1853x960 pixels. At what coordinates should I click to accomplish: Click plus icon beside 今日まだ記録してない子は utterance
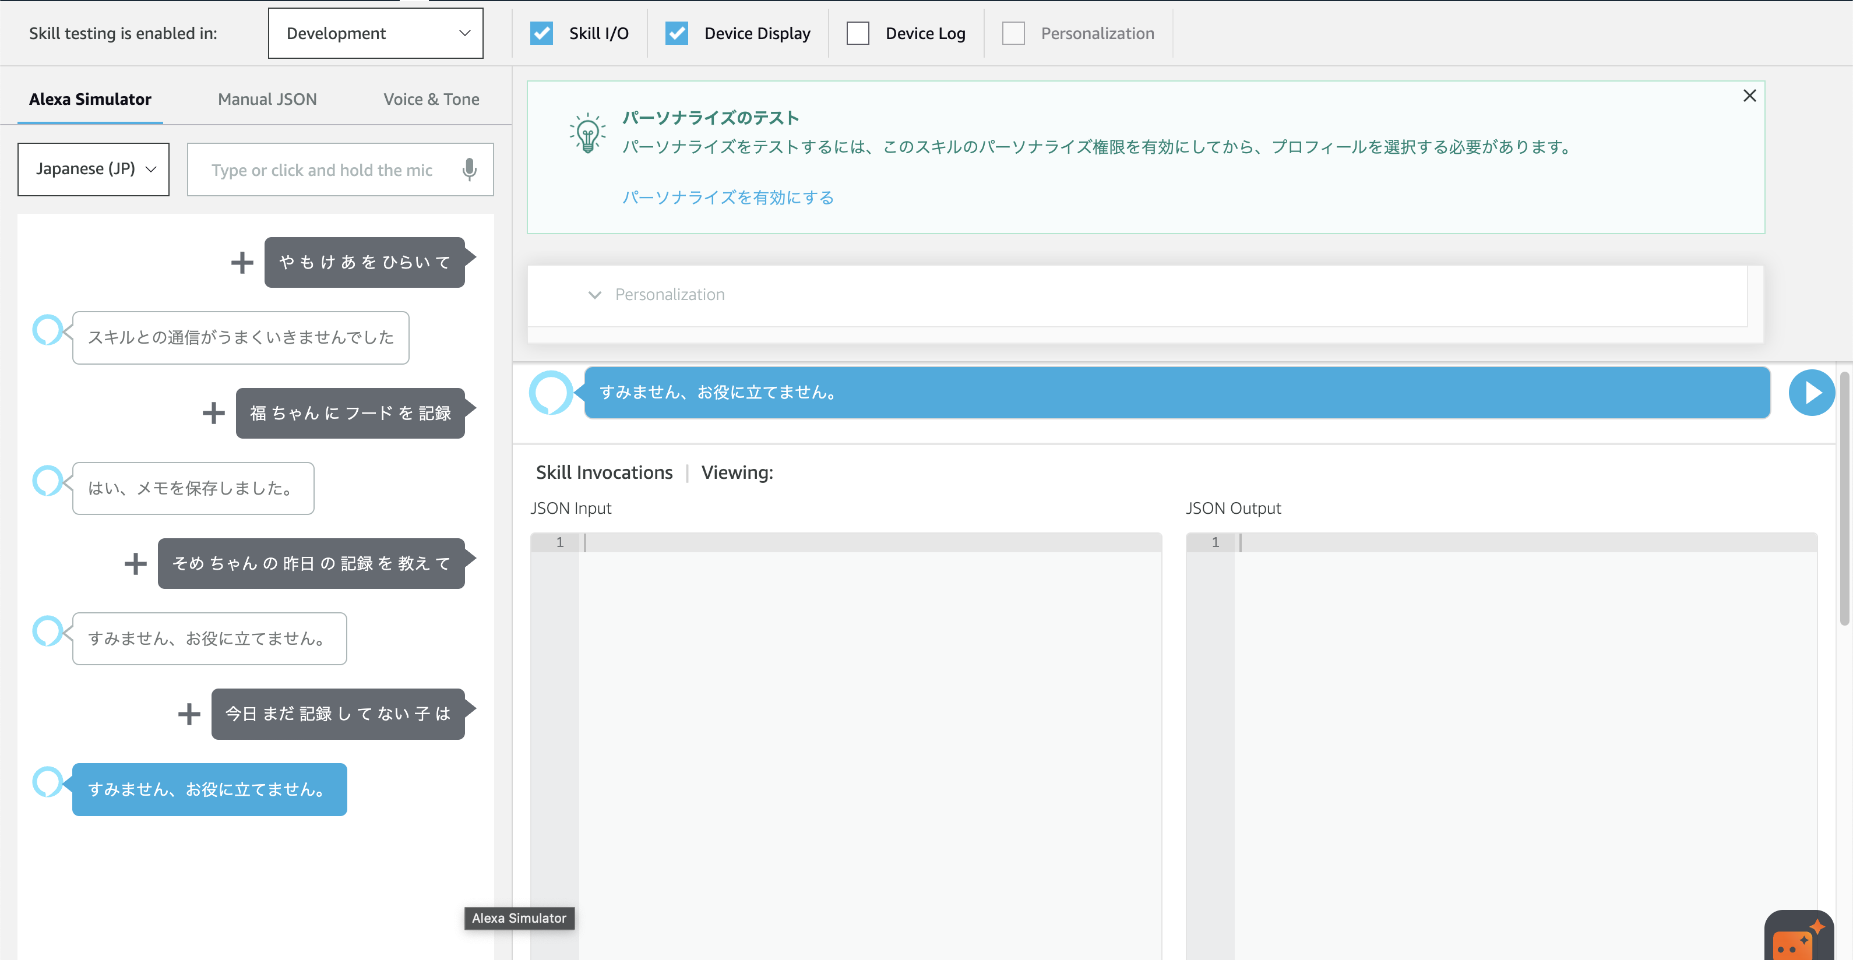189,714
